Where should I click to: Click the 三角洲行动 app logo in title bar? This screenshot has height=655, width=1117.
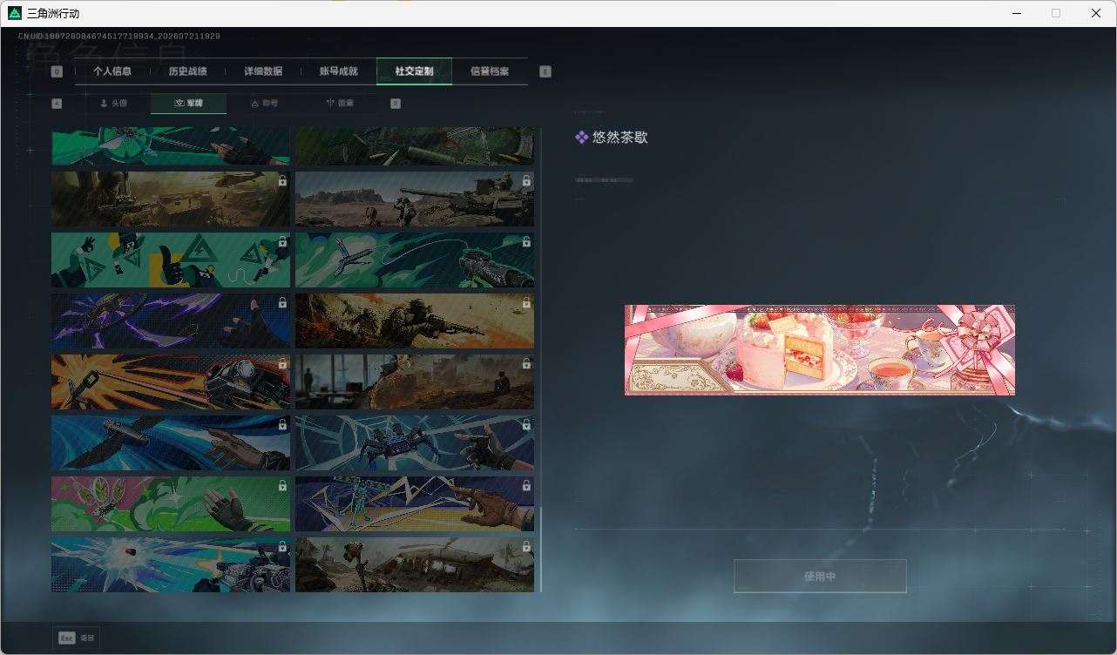pos(15,13)
